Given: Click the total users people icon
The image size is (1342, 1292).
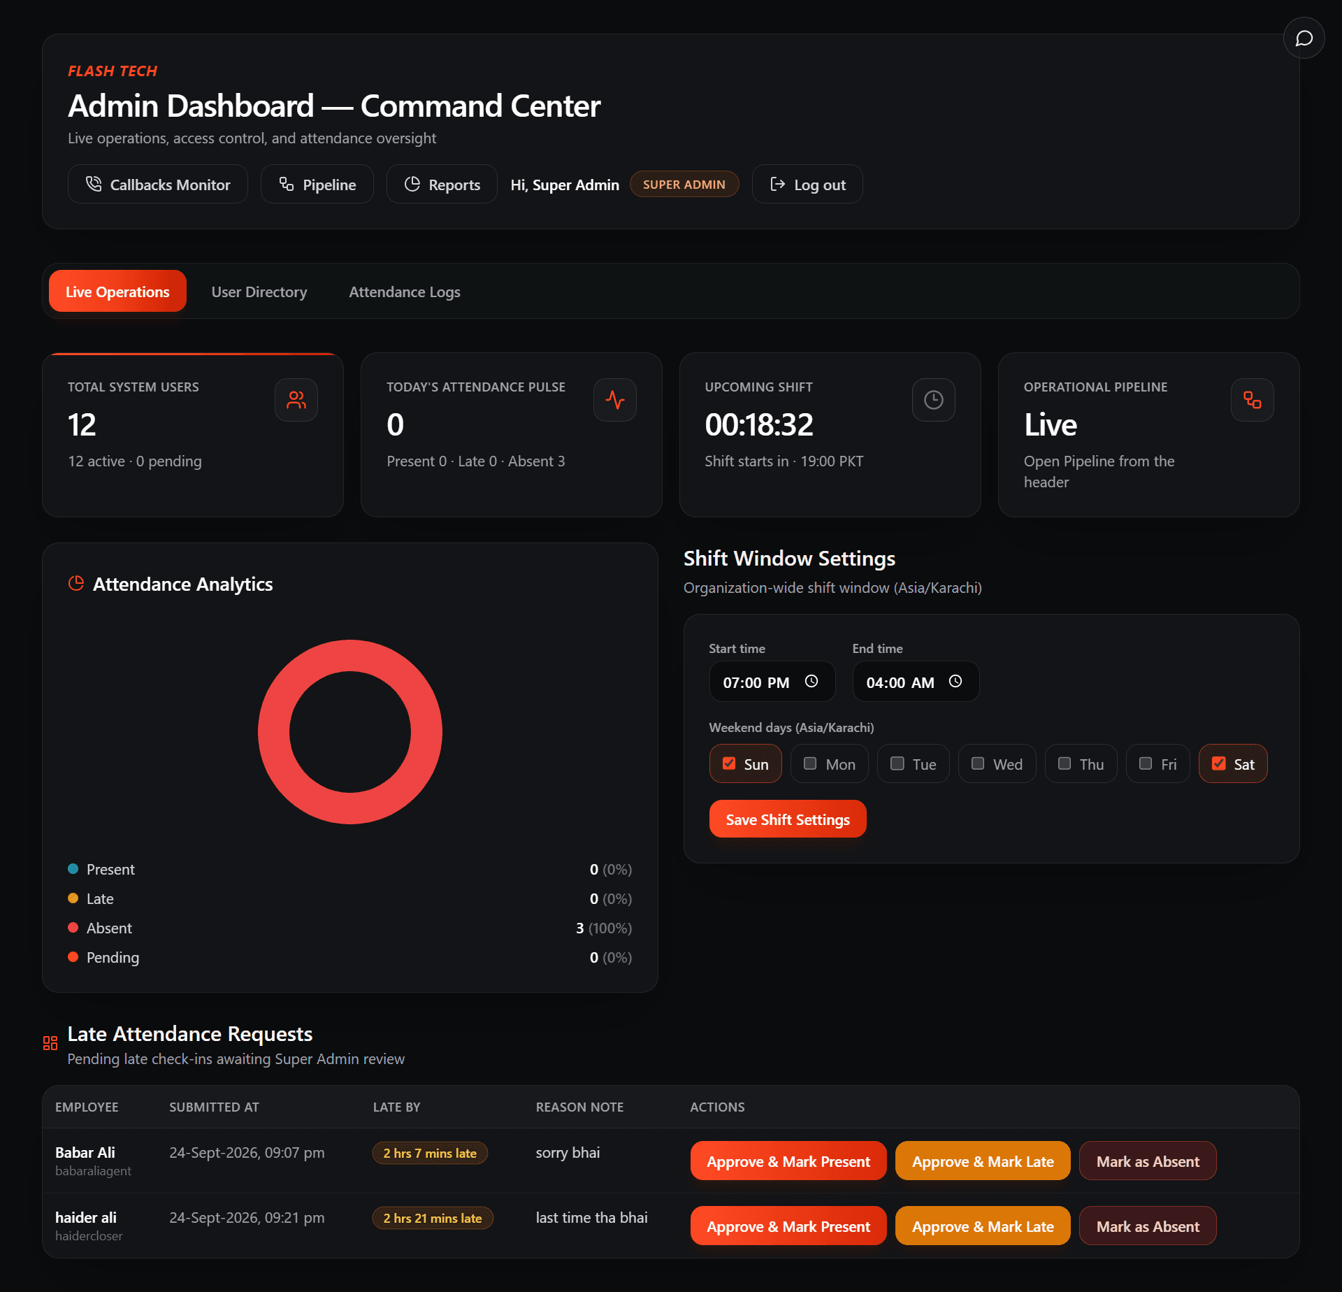Looking at the screenshot, I should coord(296,400).
